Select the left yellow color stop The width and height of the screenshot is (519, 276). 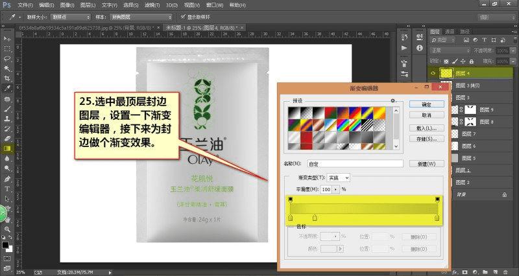click(290, 218)
